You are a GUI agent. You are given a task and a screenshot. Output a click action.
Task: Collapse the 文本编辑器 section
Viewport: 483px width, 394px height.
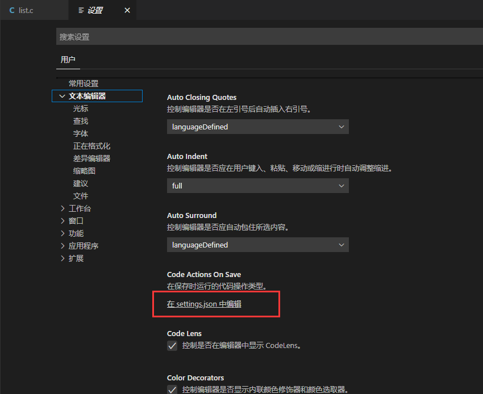(62, 96)
